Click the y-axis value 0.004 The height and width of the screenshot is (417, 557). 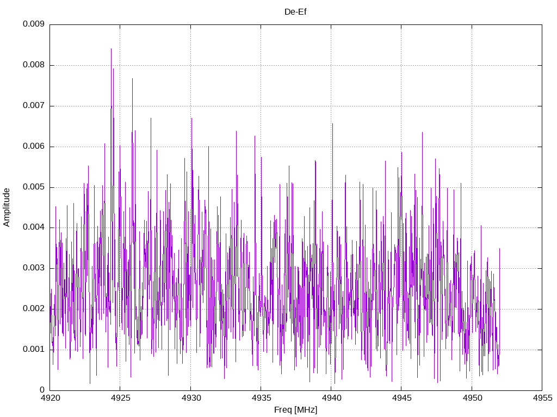33,228
